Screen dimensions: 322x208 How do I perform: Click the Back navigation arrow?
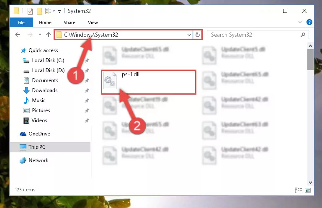click(x=18, y=35)
